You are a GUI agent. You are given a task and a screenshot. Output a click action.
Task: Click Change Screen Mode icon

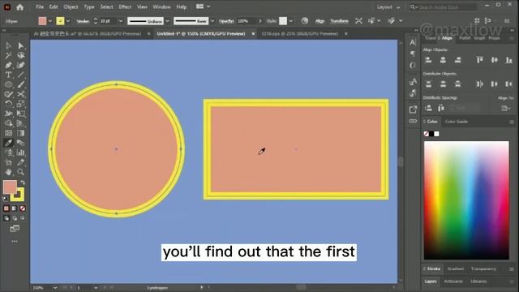(15, 229)
